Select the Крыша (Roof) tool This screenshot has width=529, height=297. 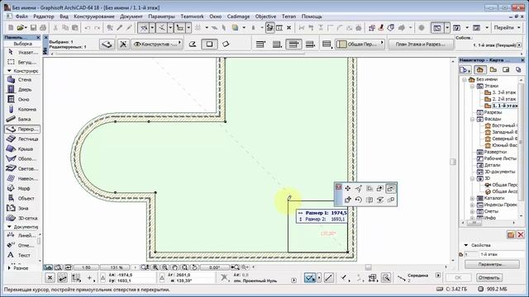click(22, 148)
